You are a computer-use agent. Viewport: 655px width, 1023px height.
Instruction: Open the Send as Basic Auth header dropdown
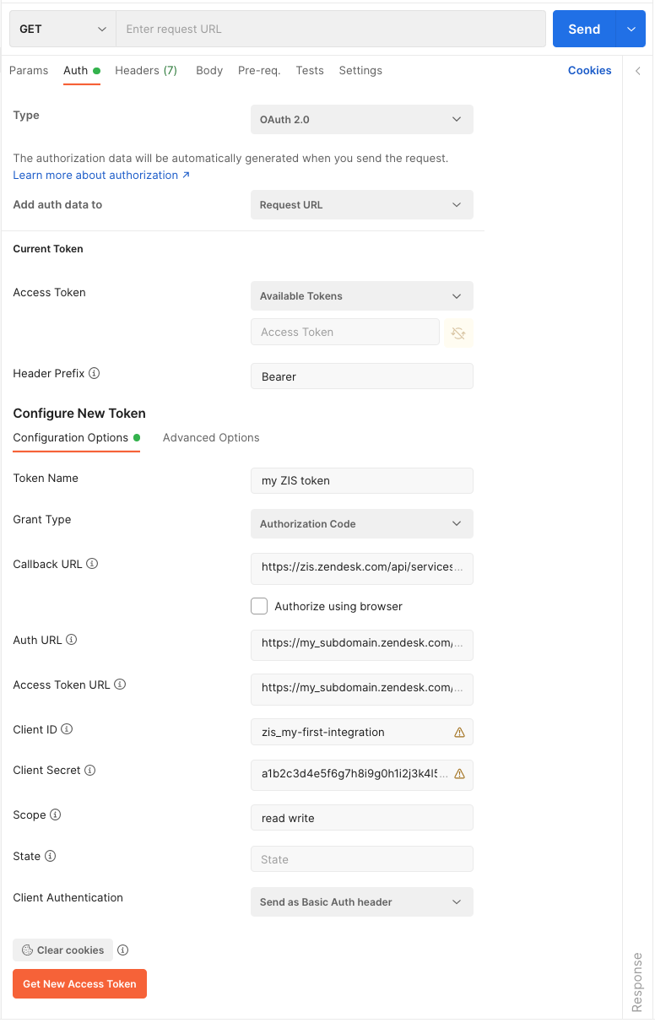[x=362, y=902]
